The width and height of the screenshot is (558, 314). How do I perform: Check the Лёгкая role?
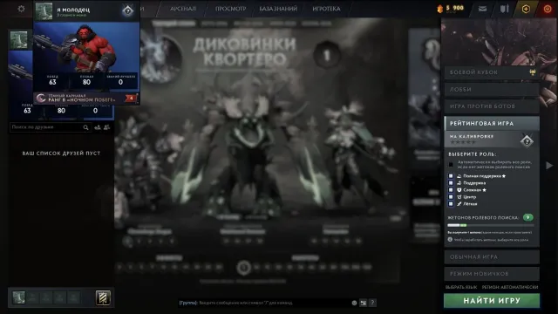451,204
